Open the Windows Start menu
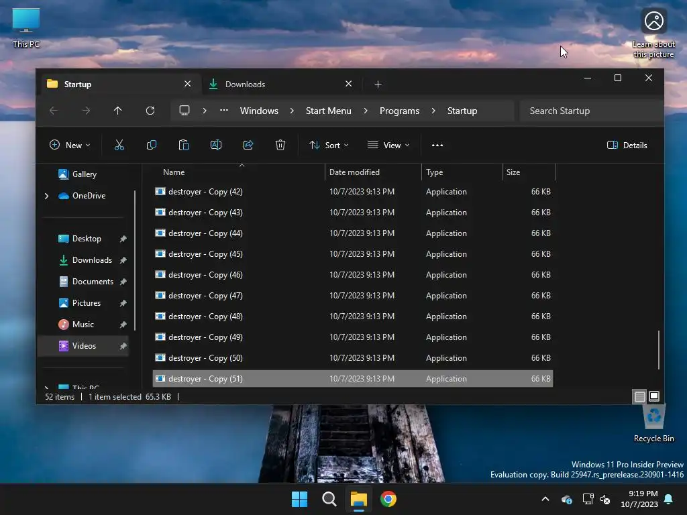 pos(300,499)
